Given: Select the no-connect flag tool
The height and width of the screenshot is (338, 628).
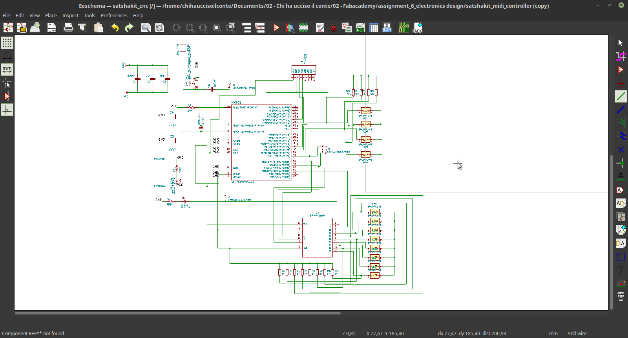Looking at the screenshot, I should click(621, 150).
